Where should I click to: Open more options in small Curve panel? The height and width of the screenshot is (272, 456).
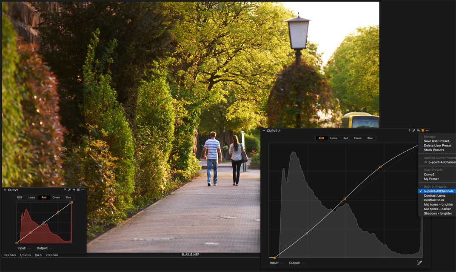tap(83, 190)
